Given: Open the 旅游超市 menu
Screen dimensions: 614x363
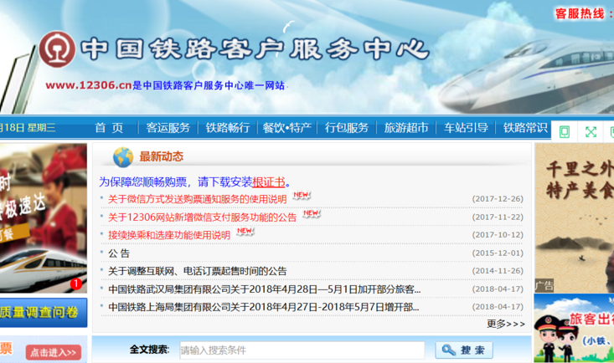Looking at the screenshot, I should [x=406, y=127].
